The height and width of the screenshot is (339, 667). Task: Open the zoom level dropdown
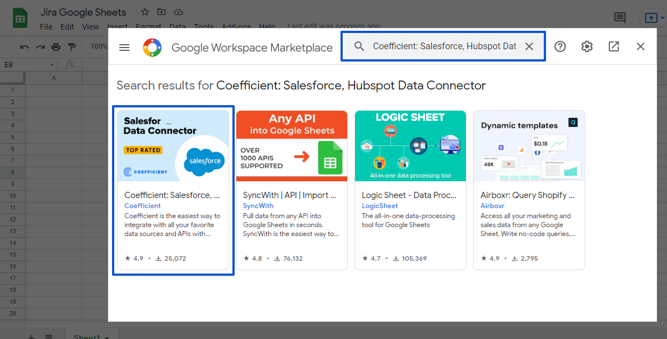click(99, 46)
